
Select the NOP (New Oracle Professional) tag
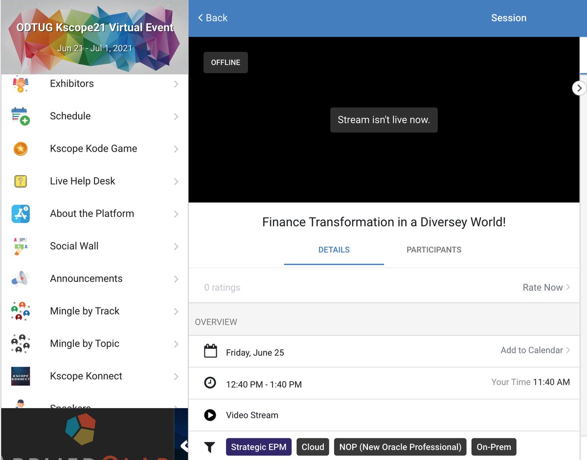click(x=400, y=447)
